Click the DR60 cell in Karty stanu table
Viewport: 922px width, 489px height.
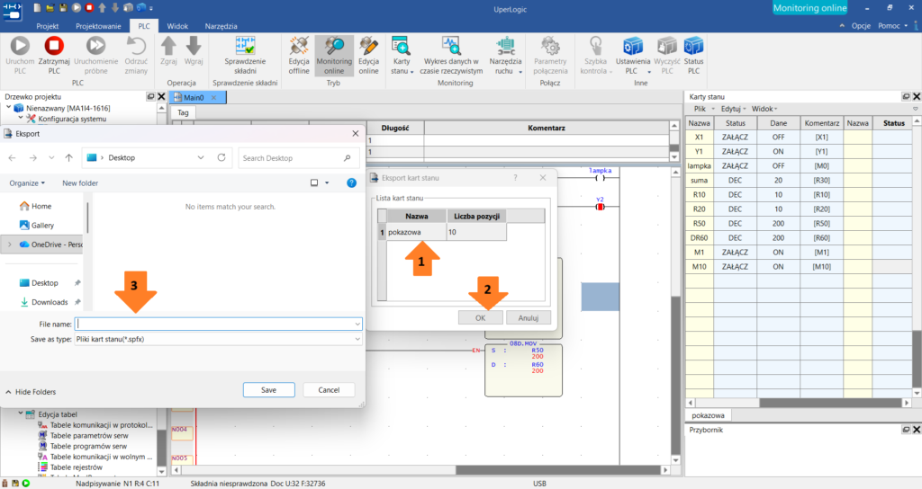[x=699, y=237]
